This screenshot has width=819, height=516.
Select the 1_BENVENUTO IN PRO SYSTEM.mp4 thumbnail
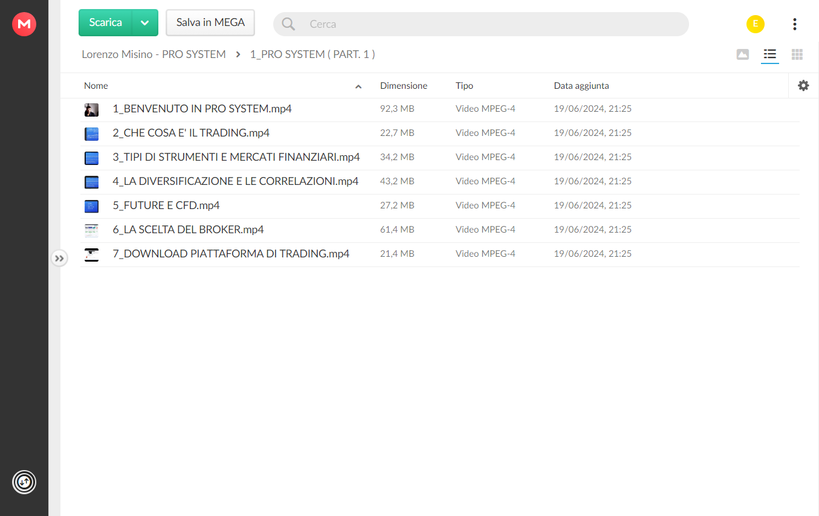[x=91, y=109]
